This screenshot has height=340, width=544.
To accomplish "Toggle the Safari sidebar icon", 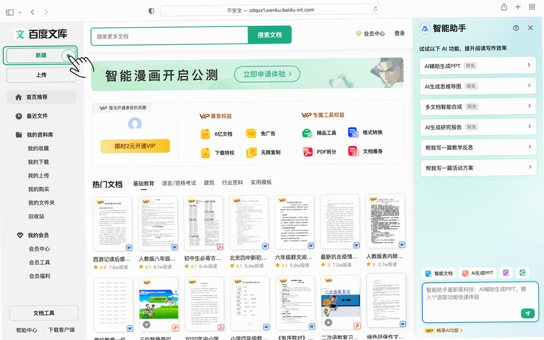I will tap(10, 12).
